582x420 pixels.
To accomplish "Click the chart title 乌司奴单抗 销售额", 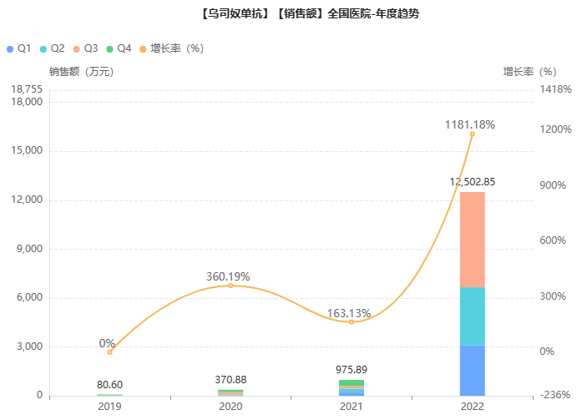I will point(293,14).
